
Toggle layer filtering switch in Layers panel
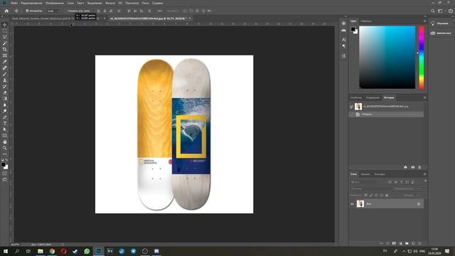click(425, 181)
